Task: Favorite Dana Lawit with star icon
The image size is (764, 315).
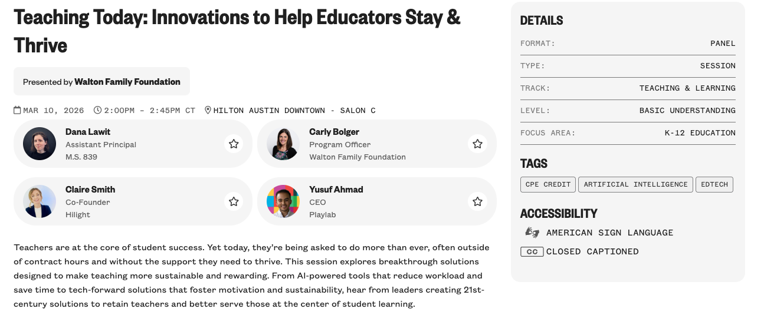Action: 234,144
